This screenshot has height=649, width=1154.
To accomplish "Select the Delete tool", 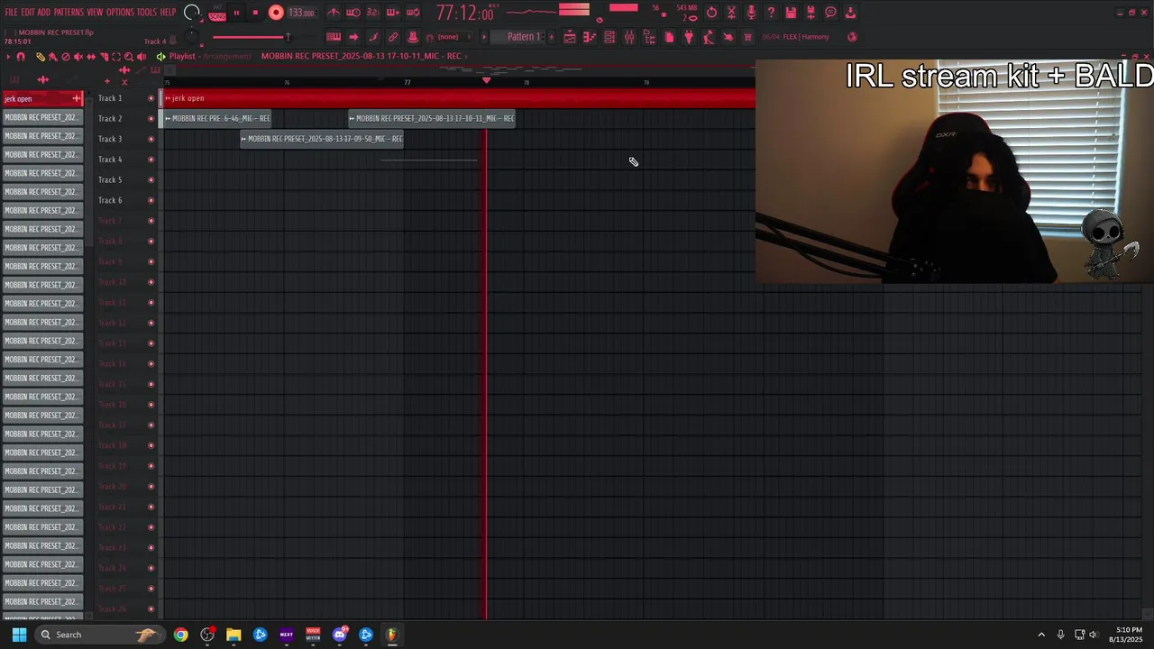I will 66,57.
